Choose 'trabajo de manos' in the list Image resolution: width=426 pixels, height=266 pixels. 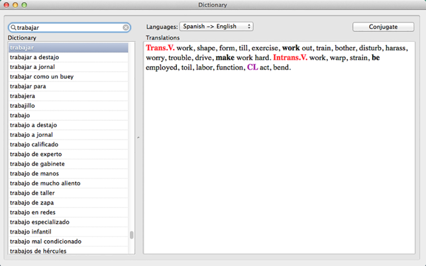68,173
